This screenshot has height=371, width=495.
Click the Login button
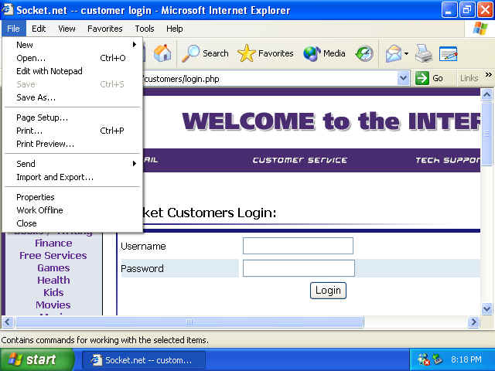point(328,291)
